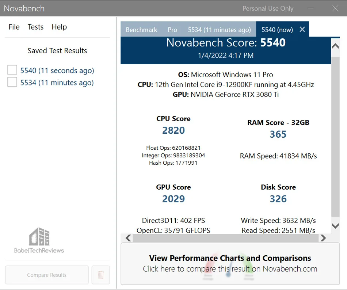Viewport: 347px width, 290px height.
Task: Click the GPU: NVIDIA GeForce RTX 3080 Ti line
Action: [226, 95]
